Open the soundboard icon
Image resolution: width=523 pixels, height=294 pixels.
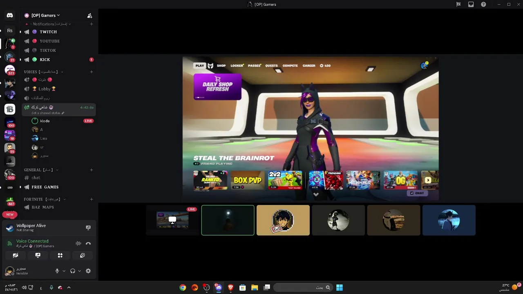(82, 255)
